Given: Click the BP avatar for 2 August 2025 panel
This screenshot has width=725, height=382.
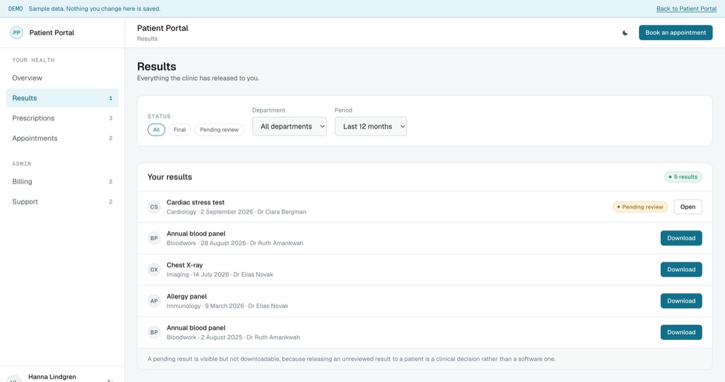Looking at the screenshot, I should 154,333.
